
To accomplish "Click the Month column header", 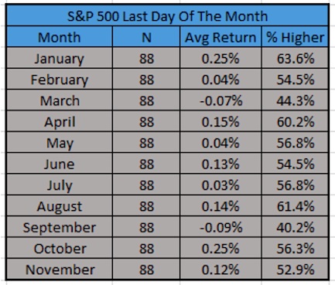I will [x=60, y=37].
